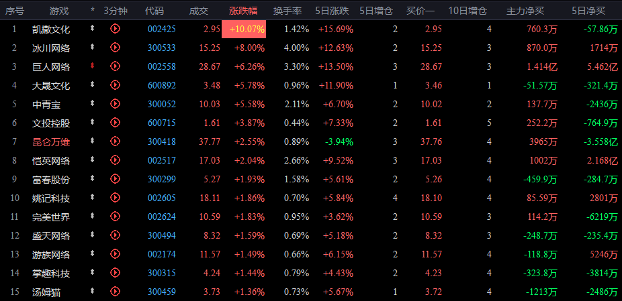This screenshot has width=622, height=301.
Task: Open 3-minute chart icon for 文投控股
Action: (115, 123)
